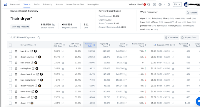Delete the hair dryer keyword row
The height and width of the screenshot is (107, 200).
point(16,51)
